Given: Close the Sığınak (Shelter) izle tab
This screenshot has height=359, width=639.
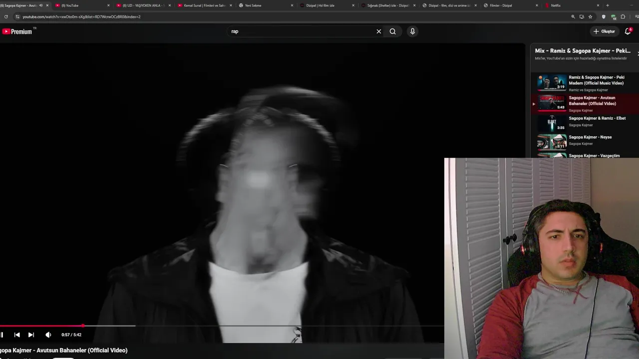Looking at the screenshot, I should point(414,5).
